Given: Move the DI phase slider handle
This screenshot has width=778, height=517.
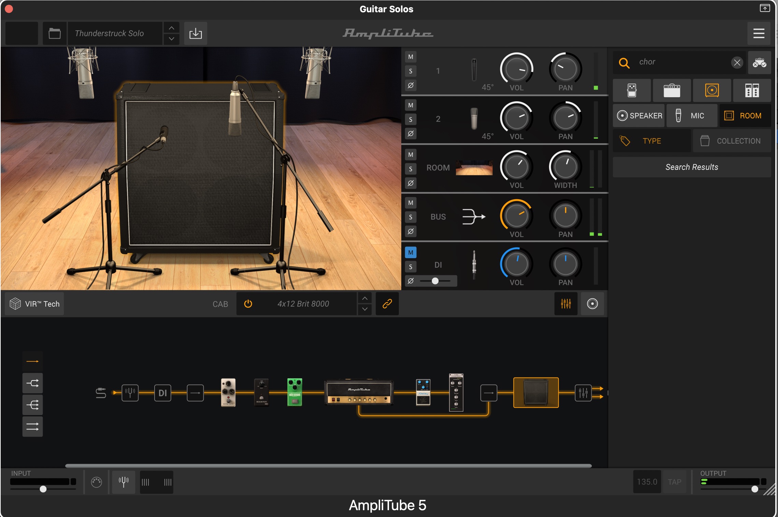Looking at the screenshot, I should coord(435,281).
